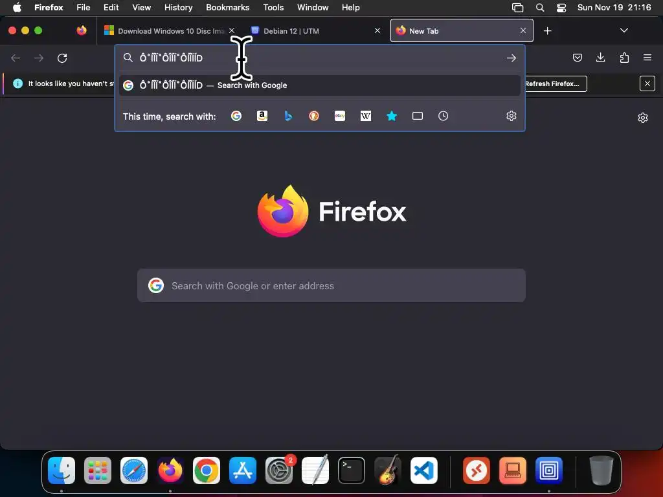Image resolution: width=663 pixels, height=497 pixels.
Task: Open Visual Studio Code from the Dock
Action: (x=423, y=470)
